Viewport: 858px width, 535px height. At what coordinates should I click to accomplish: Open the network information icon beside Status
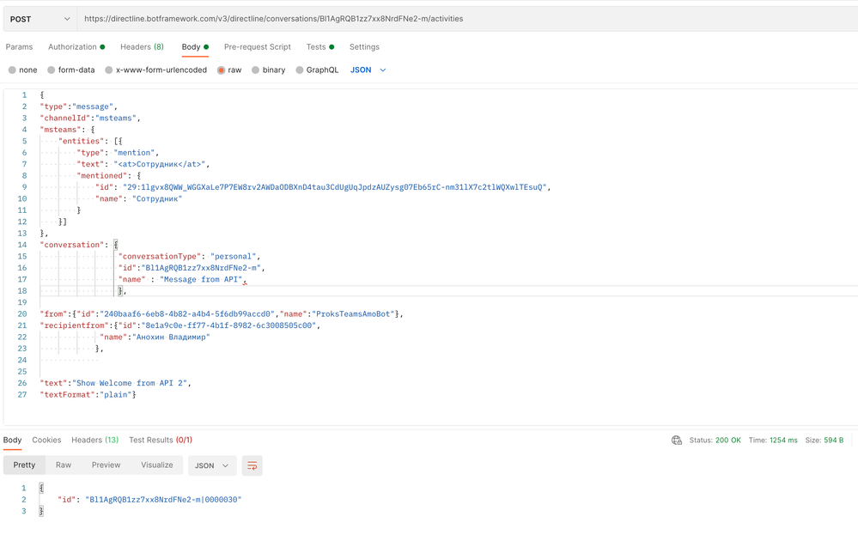tap(678, 440)
